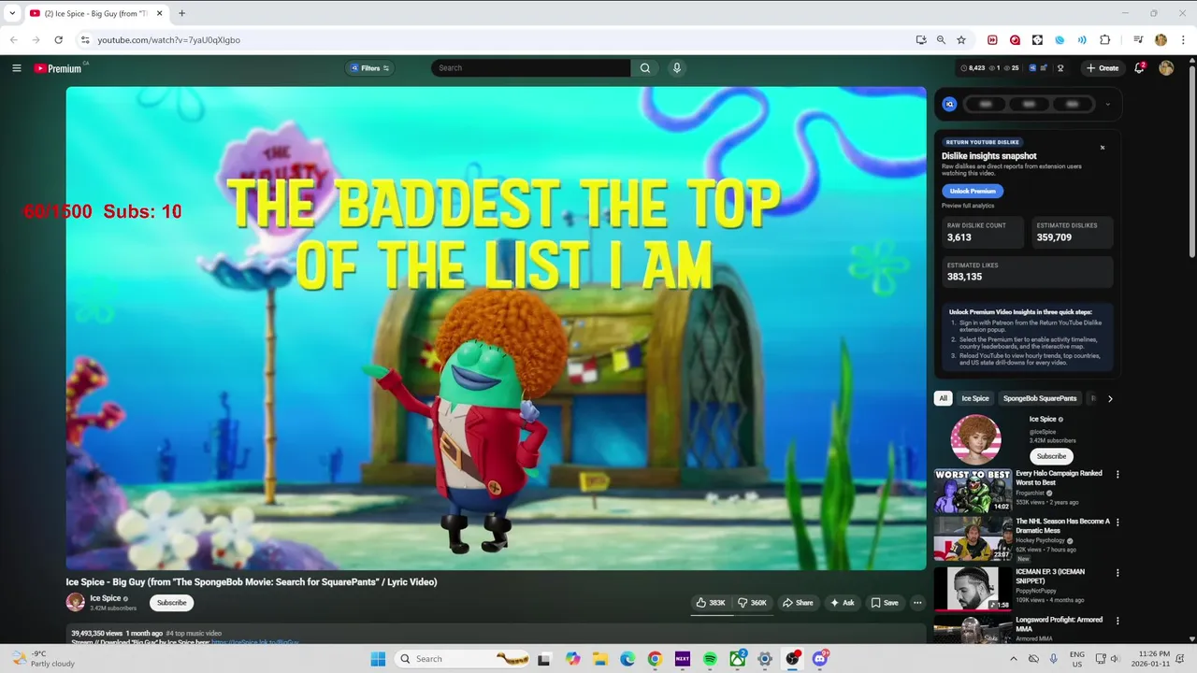Open Chrome media control icon
Image resolution: width=1197 pixels, height=673 pixels.
pyautogui.click(x=1138, y=40)
